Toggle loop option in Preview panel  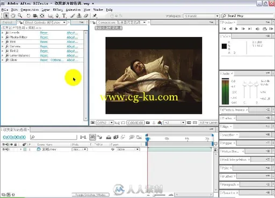[264, 28]
